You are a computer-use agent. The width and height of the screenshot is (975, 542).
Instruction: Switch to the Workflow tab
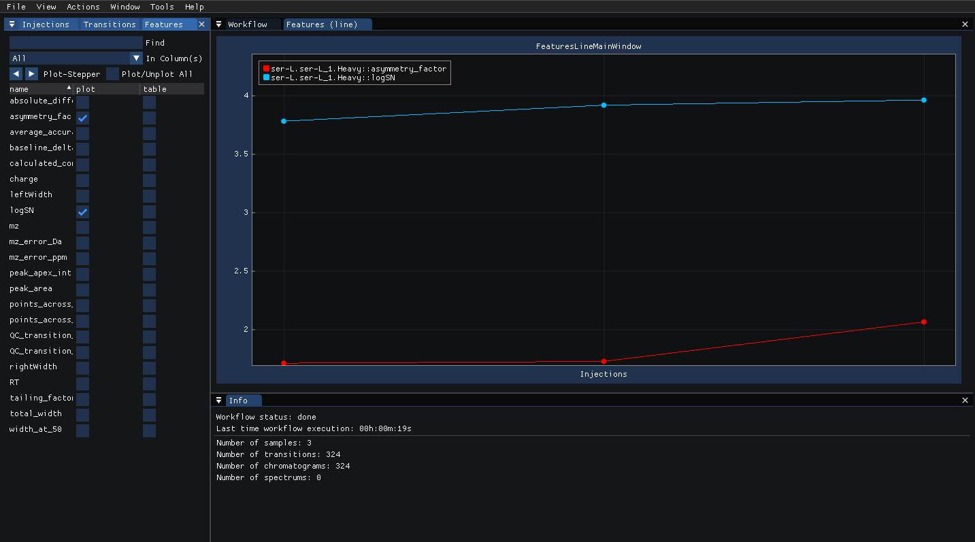pos(248,24)
